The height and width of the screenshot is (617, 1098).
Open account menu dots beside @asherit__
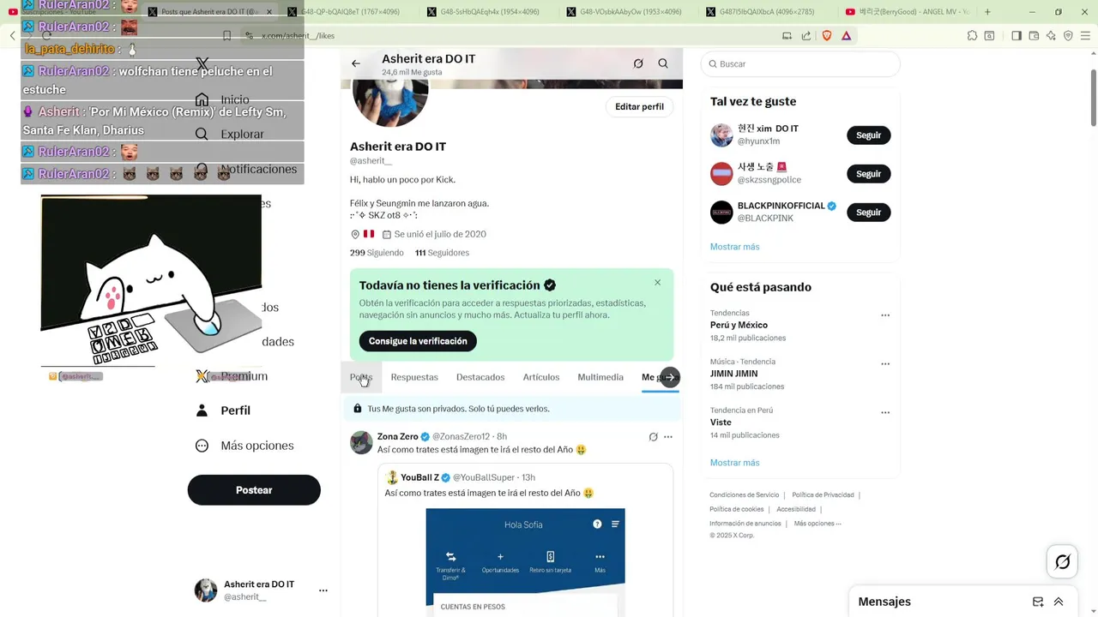323,590
